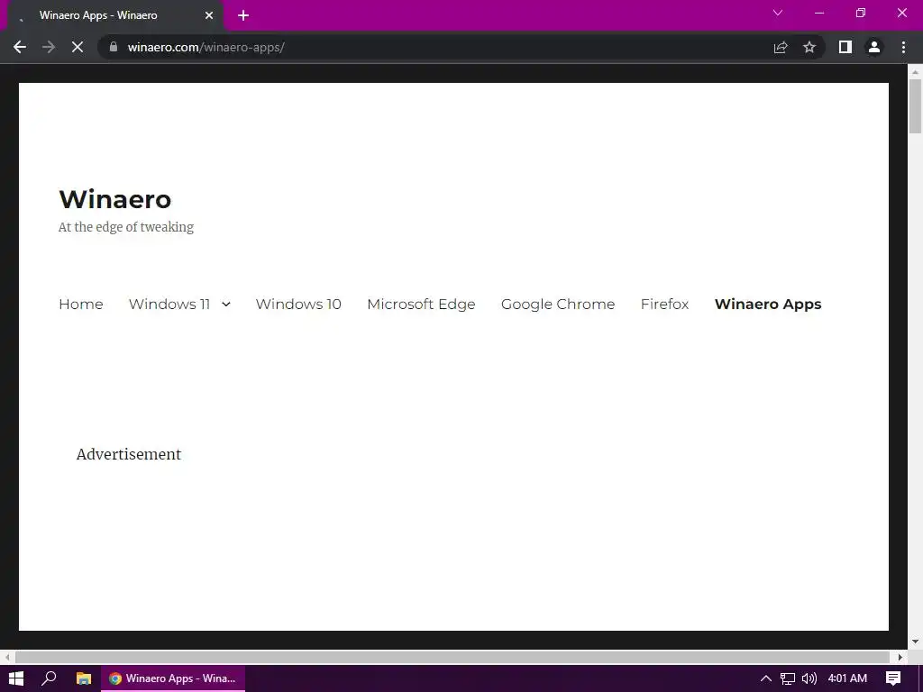Open taskbar search magnifier

click(x=49, y=678)
